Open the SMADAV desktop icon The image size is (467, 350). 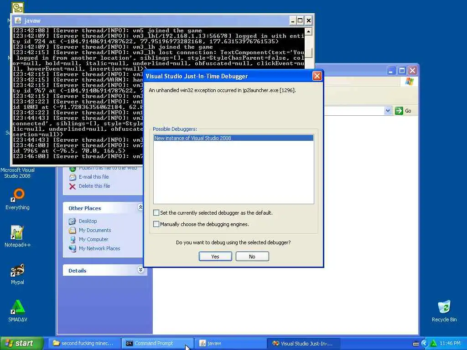point(17,311)
